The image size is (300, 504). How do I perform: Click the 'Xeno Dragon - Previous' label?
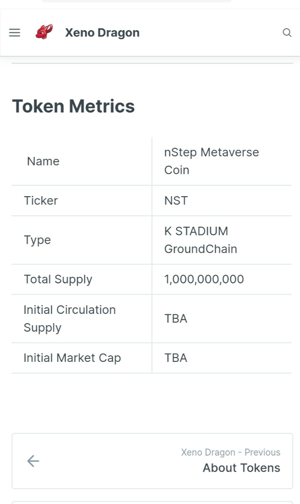coord(230,452)
